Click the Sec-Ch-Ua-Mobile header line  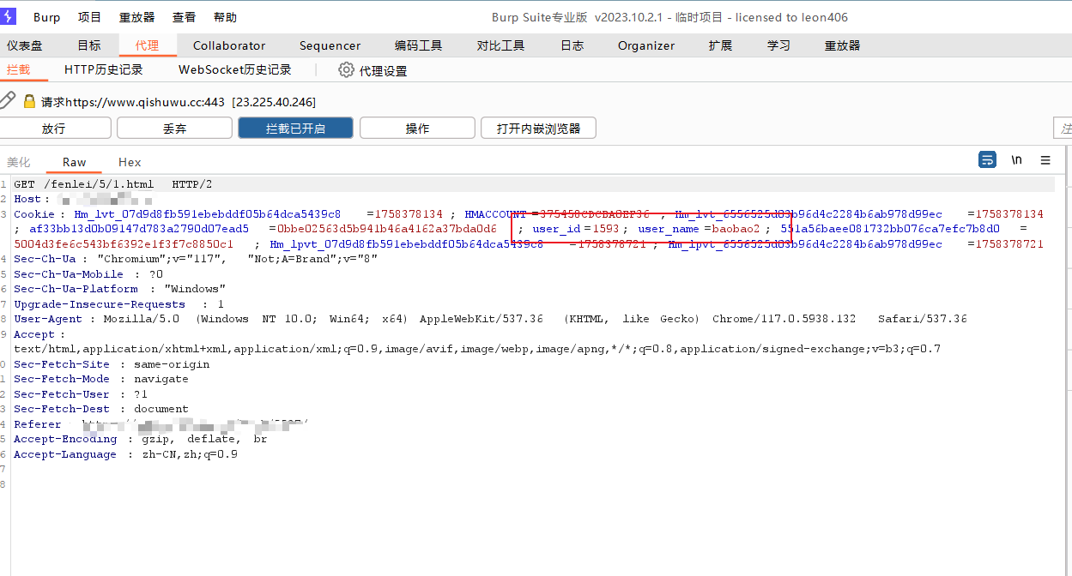point(88,274)
